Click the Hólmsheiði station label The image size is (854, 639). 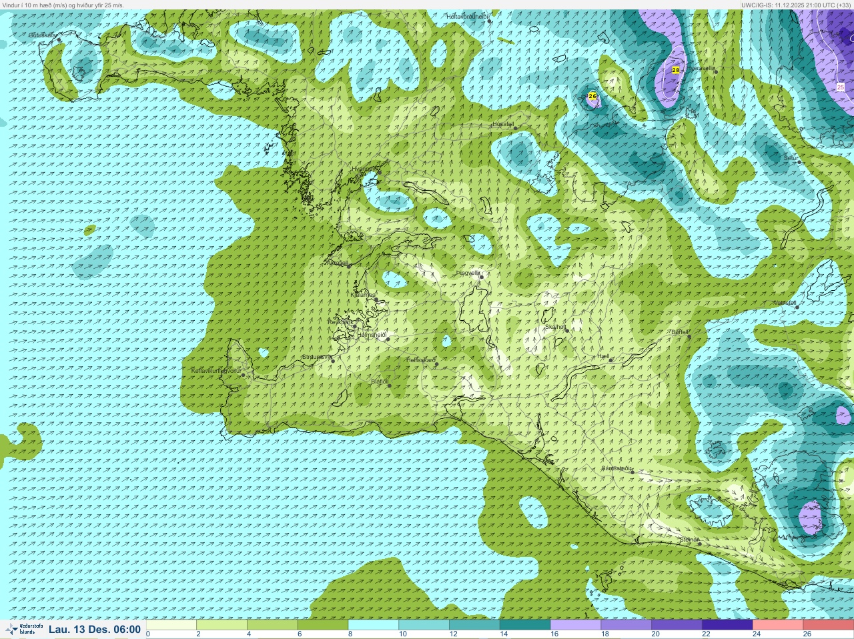[x=372, y=335]
